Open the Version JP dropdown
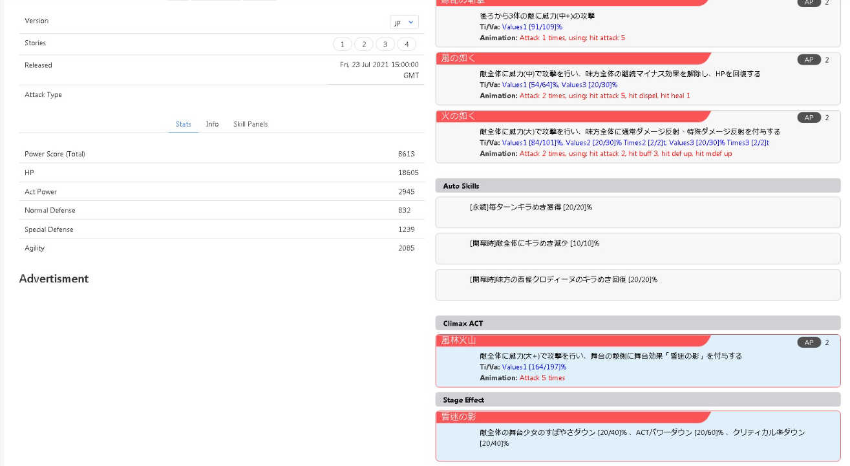Screen dimensions: 850x466 [404, 22]
